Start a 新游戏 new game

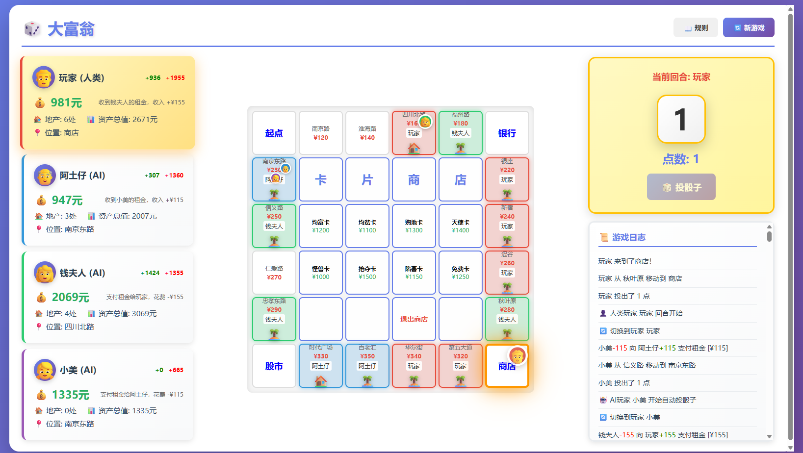pyautogui.click(x=749, y=28)
